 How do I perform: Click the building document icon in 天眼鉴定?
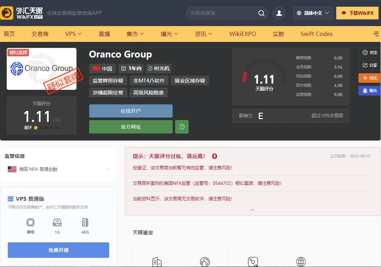(157, 262)
